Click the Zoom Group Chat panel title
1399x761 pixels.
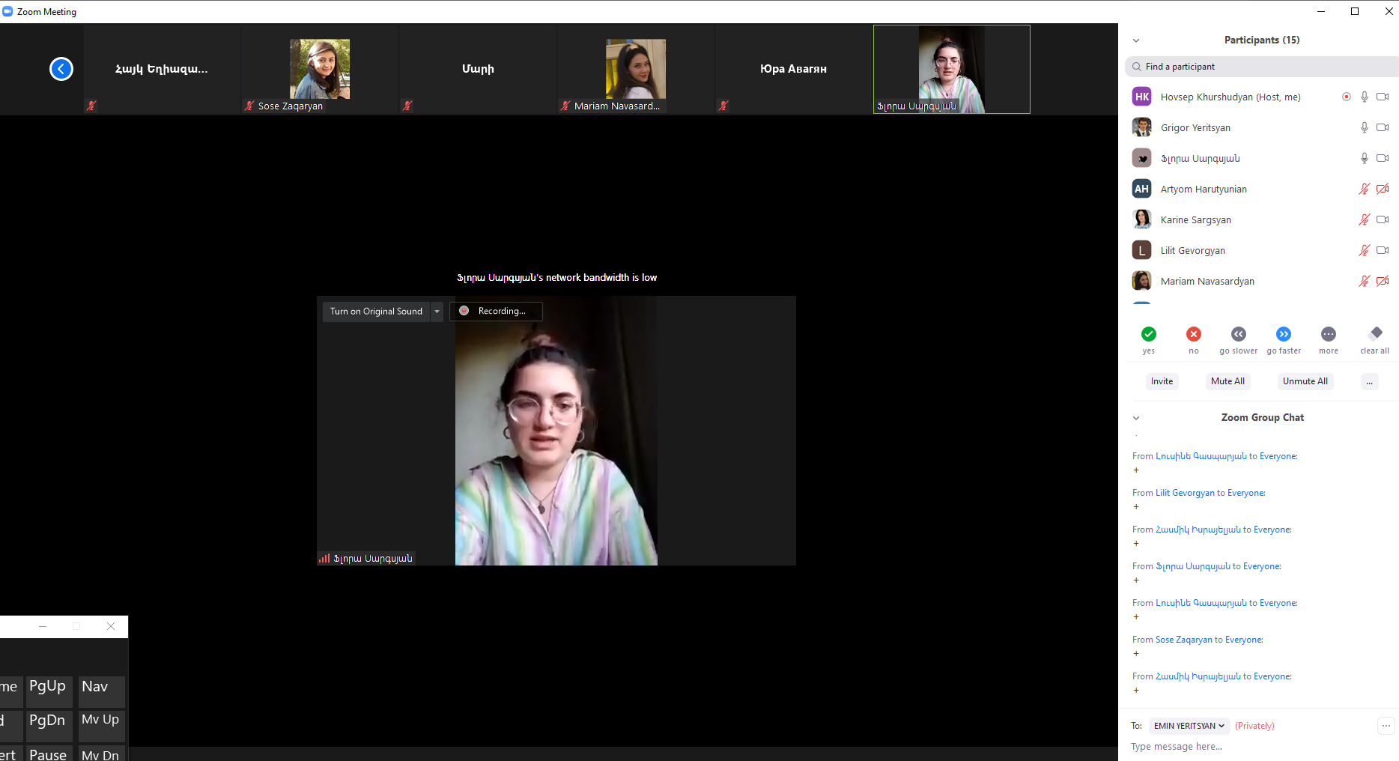point(1263,417)
